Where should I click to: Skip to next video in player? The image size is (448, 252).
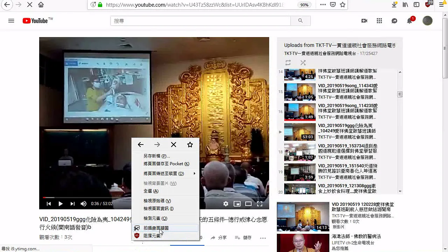pyautogui.click(x=72, y=204)
